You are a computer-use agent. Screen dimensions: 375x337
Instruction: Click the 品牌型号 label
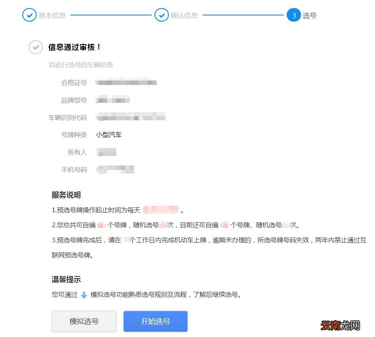[x=74, y=100]
